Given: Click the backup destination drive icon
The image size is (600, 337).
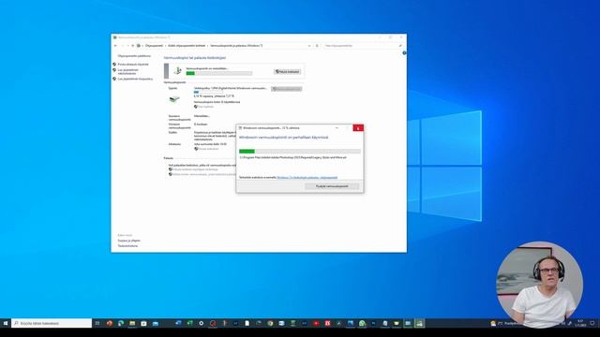Looking at the screenshot, I should pos(174,99).
